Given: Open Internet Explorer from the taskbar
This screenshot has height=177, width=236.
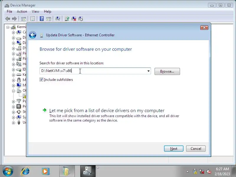Looking at the screenshot, I should [x=25, y=171].
